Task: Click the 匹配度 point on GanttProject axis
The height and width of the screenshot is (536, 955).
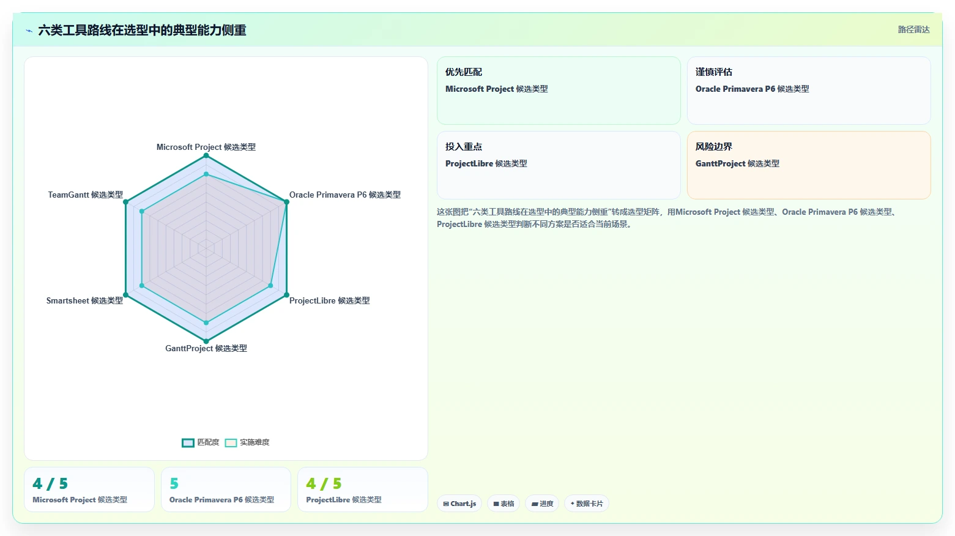Action: [x=206, y=341]
